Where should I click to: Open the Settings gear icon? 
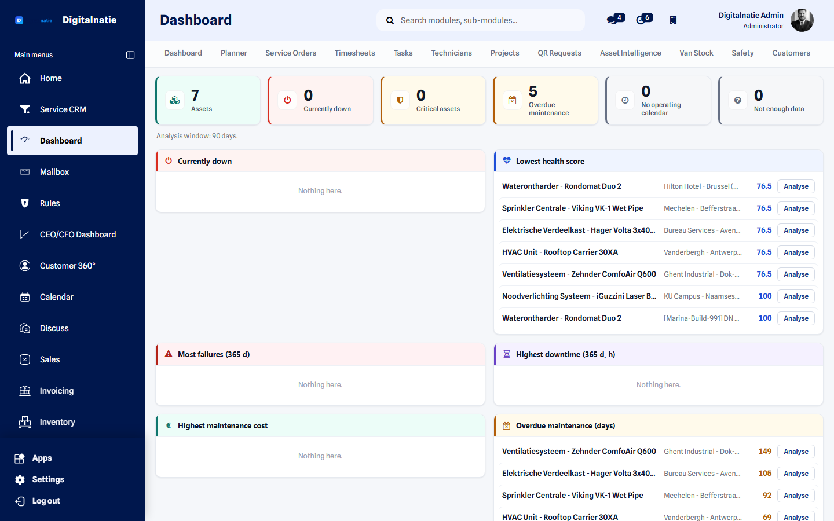[20, 479]
